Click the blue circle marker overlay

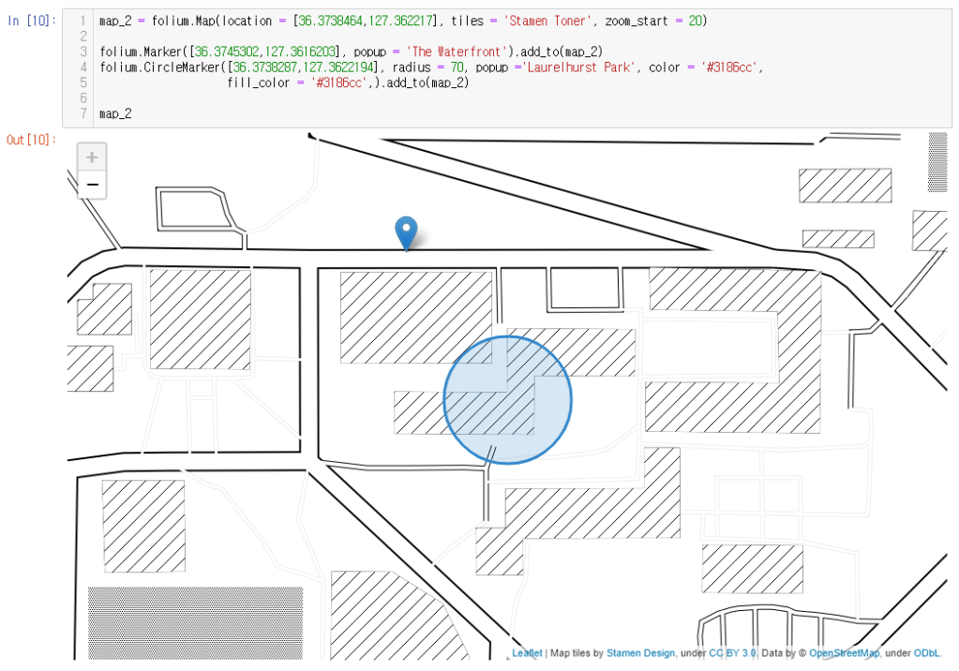pyautogui.click(x=507, y=400)
